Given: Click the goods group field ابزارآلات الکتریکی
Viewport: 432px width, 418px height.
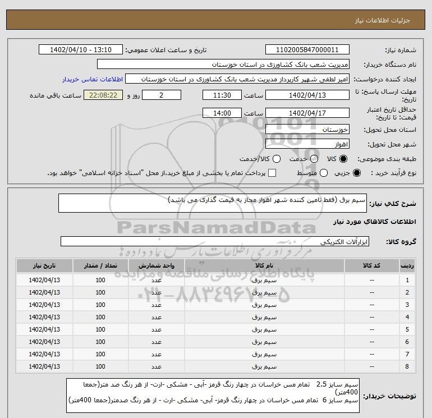Looking at the screenshot, I should coord(215,241).
